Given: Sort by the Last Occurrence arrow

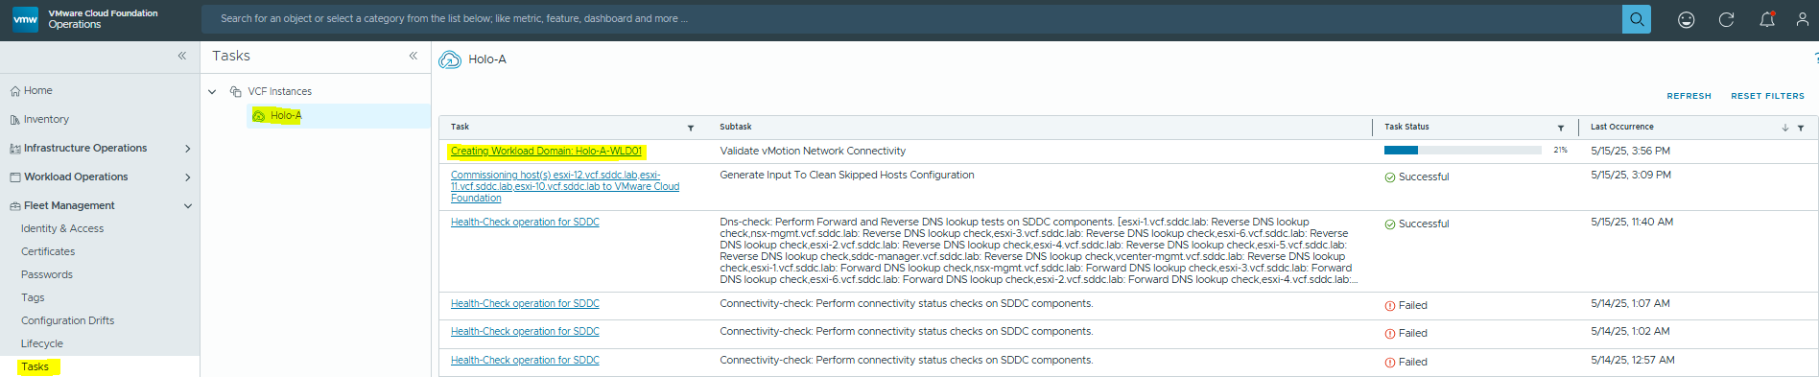Looking at the screenshot, I should [1785, 128].
